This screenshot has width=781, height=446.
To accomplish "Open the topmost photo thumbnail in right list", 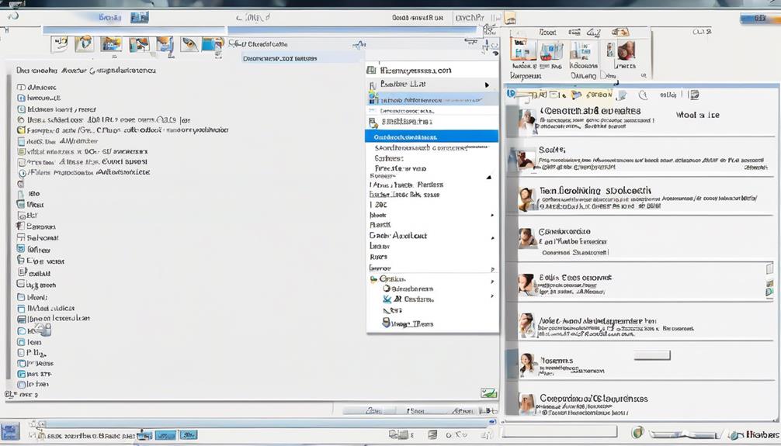I will (527, 122).
